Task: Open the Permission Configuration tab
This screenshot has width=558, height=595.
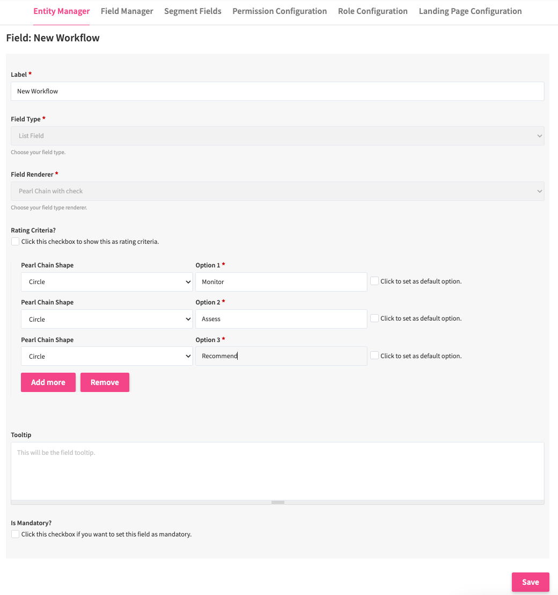Action: click(280, 11)
